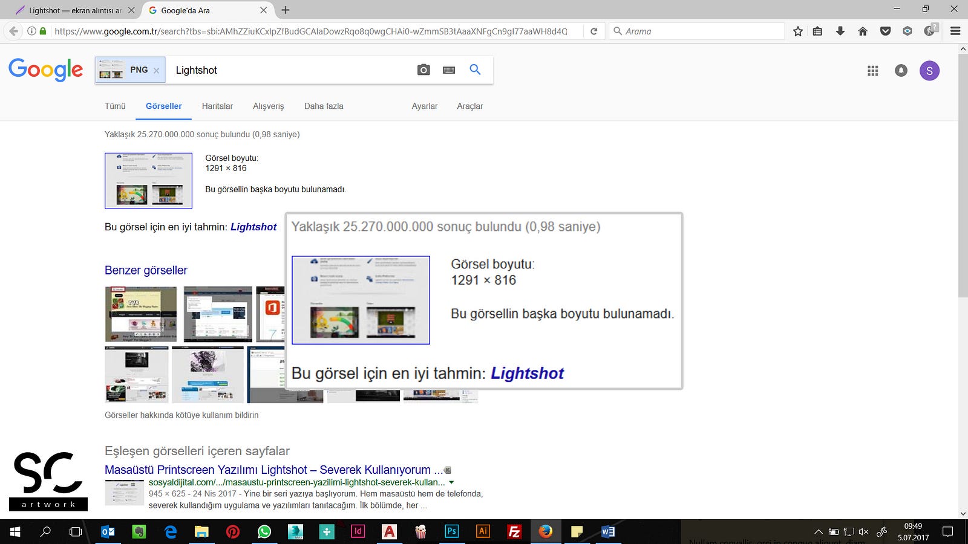Open Windows taskbar search
Viewport: 968px width, 544px height.
point(45,532)
